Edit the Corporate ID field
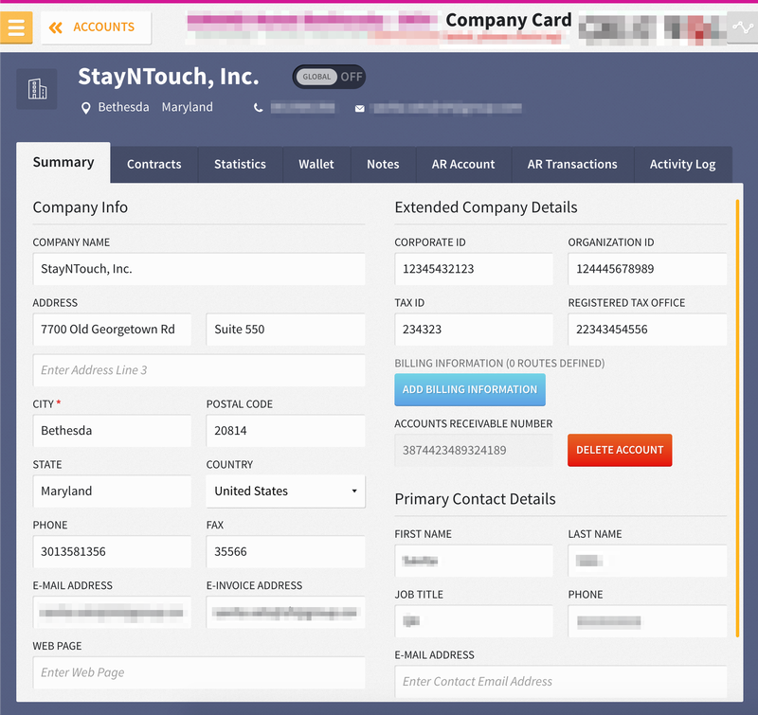This screenshot has height=715, width=758. point(474,269)
